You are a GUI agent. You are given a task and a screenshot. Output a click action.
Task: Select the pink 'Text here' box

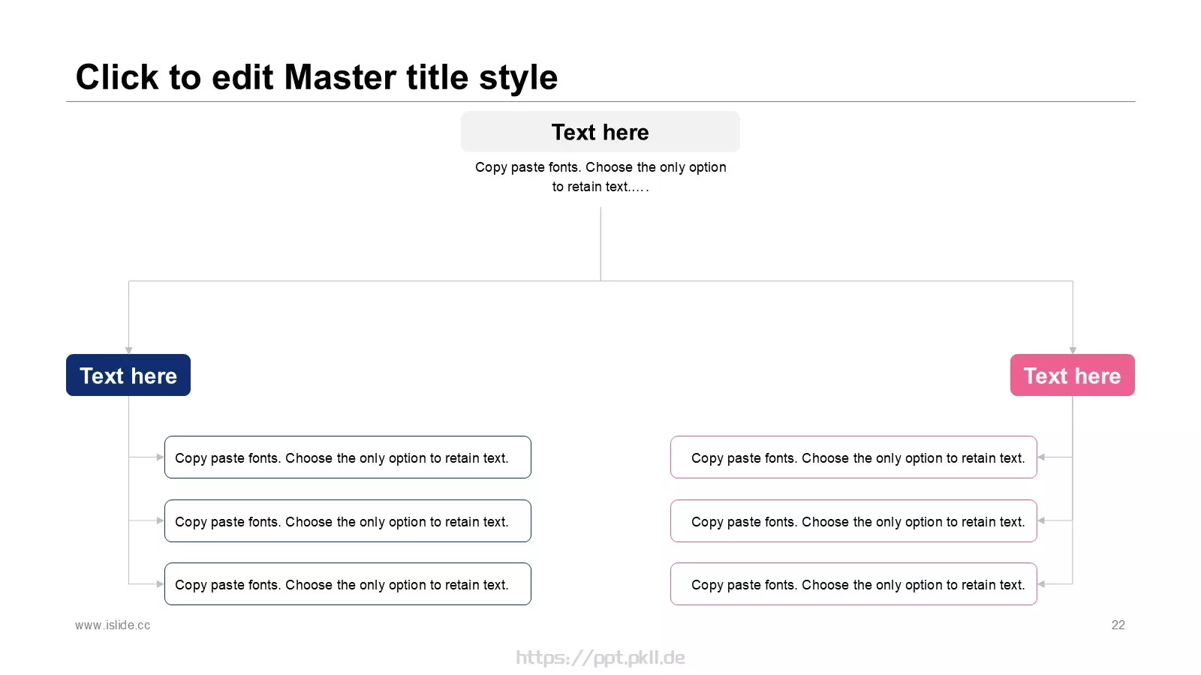click(1073, 375)
